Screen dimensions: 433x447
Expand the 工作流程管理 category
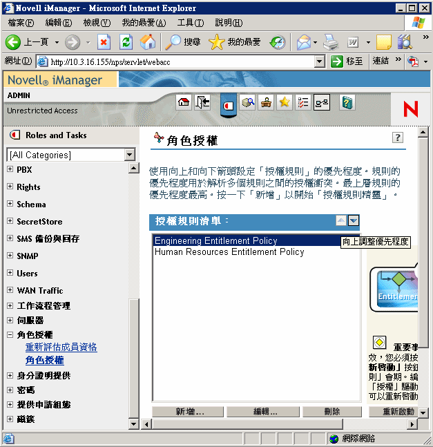10,305
